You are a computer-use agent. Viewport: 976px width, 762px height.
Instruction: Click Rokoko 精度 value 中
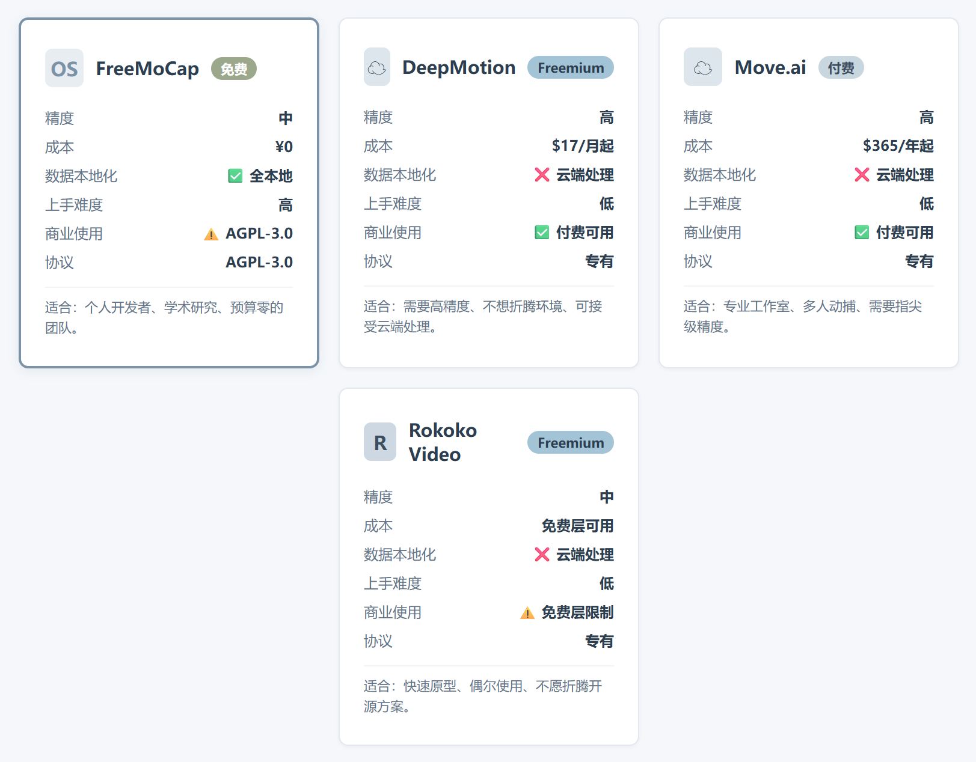[x=607, y=496]
